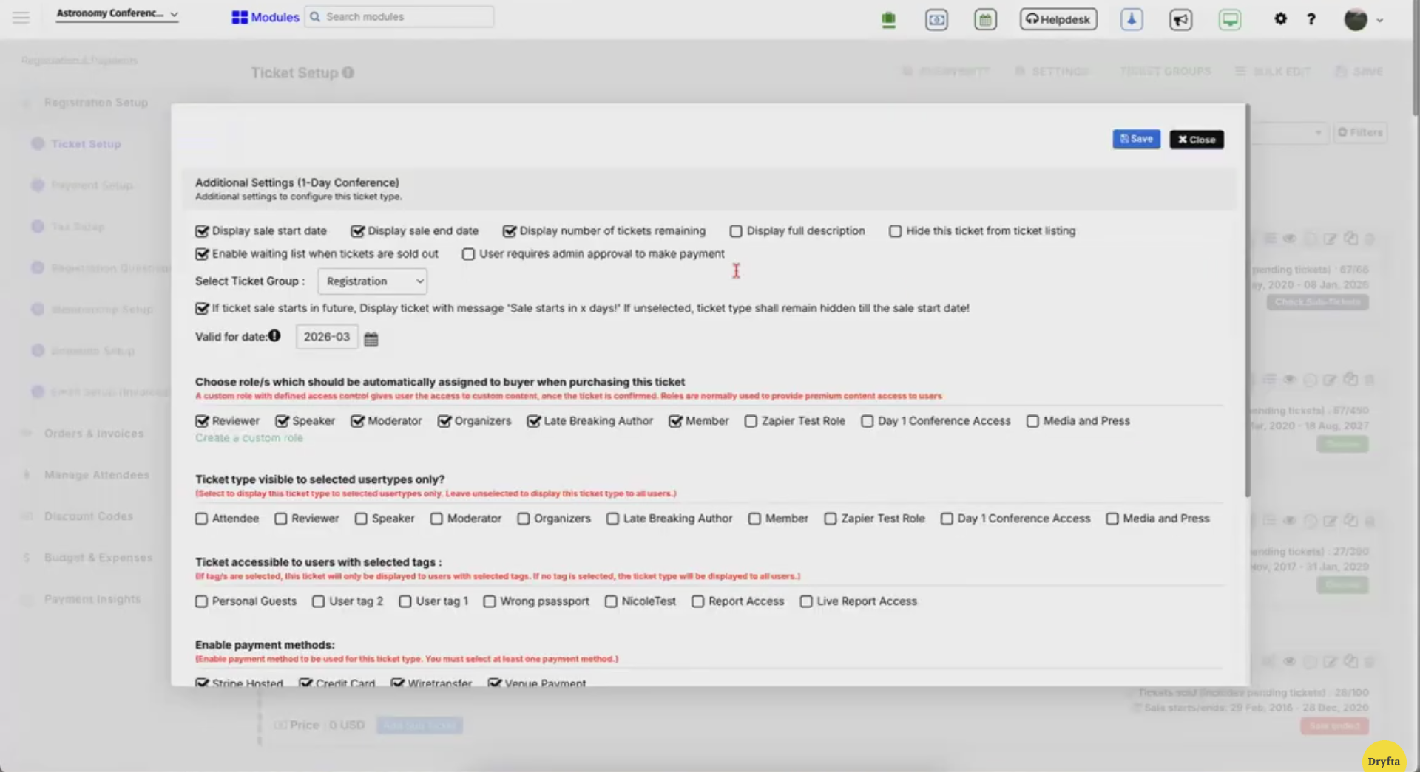Uncheck Display sale start date
The width and height of the screenshot is (1420, 772).
coord(203,231)
